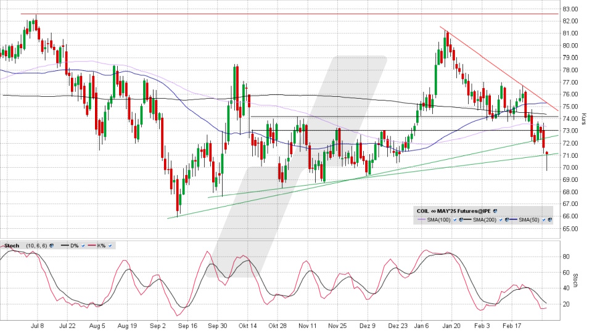Click the SMA(200) black line swatch

click(x=467, y=220)
